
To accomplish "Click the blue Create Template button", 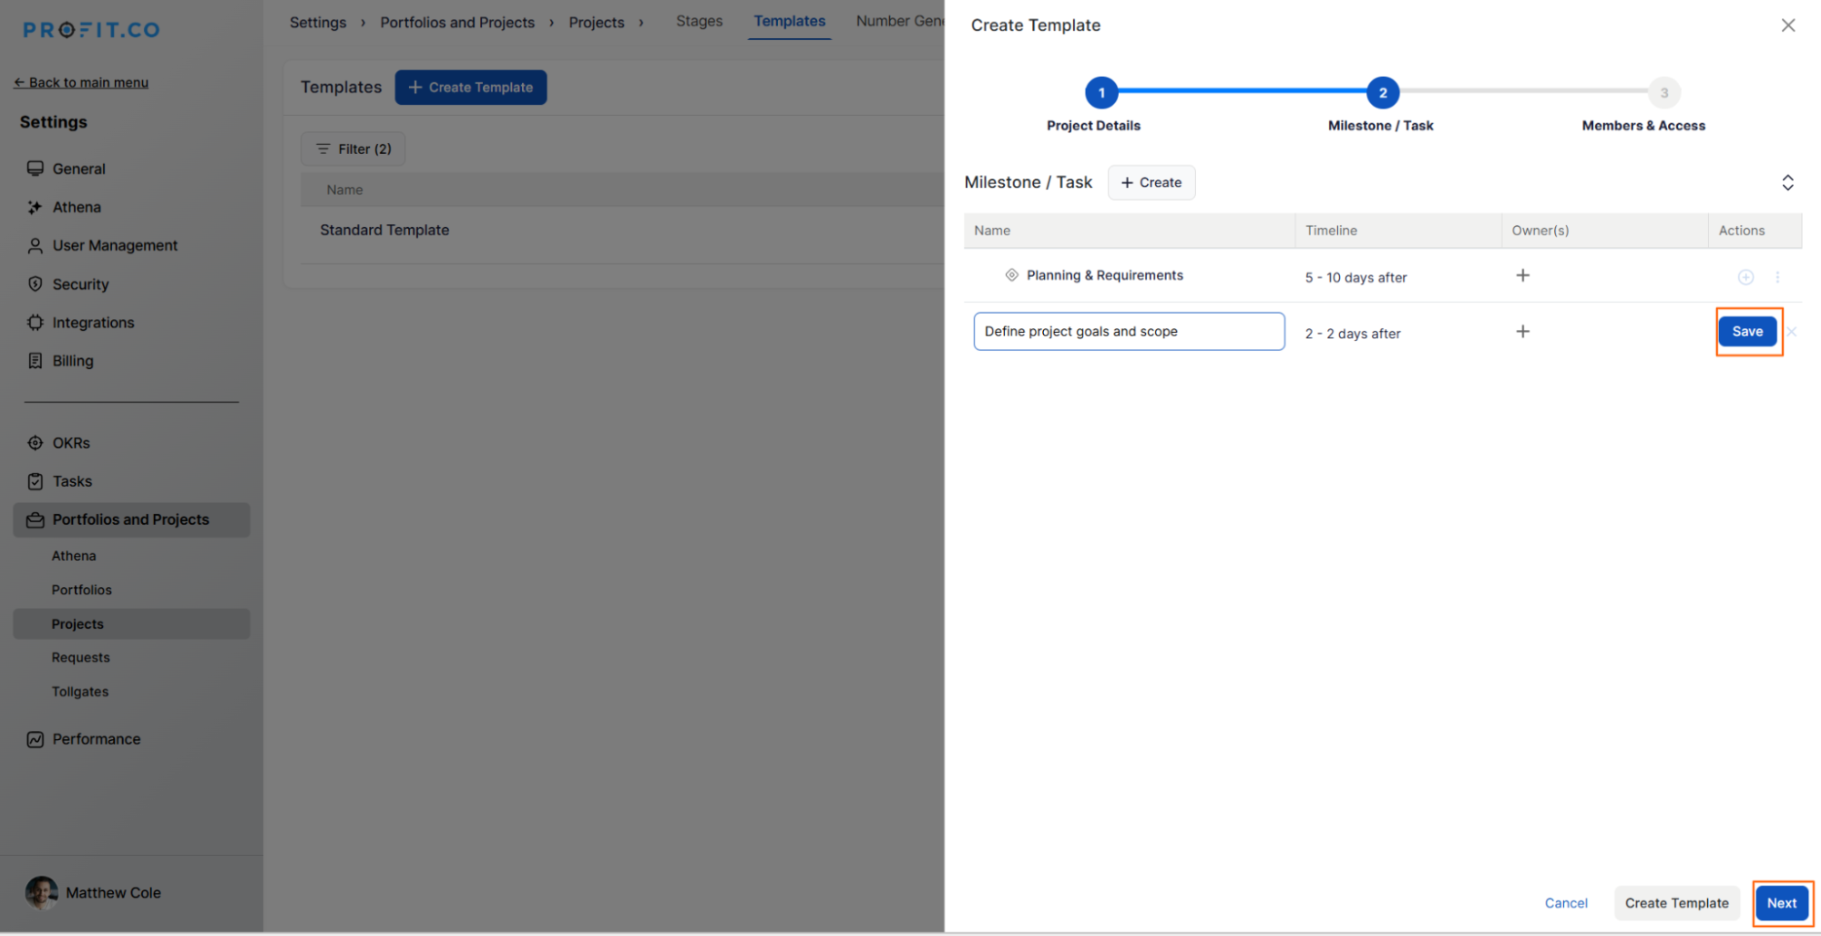I will 470,87.
